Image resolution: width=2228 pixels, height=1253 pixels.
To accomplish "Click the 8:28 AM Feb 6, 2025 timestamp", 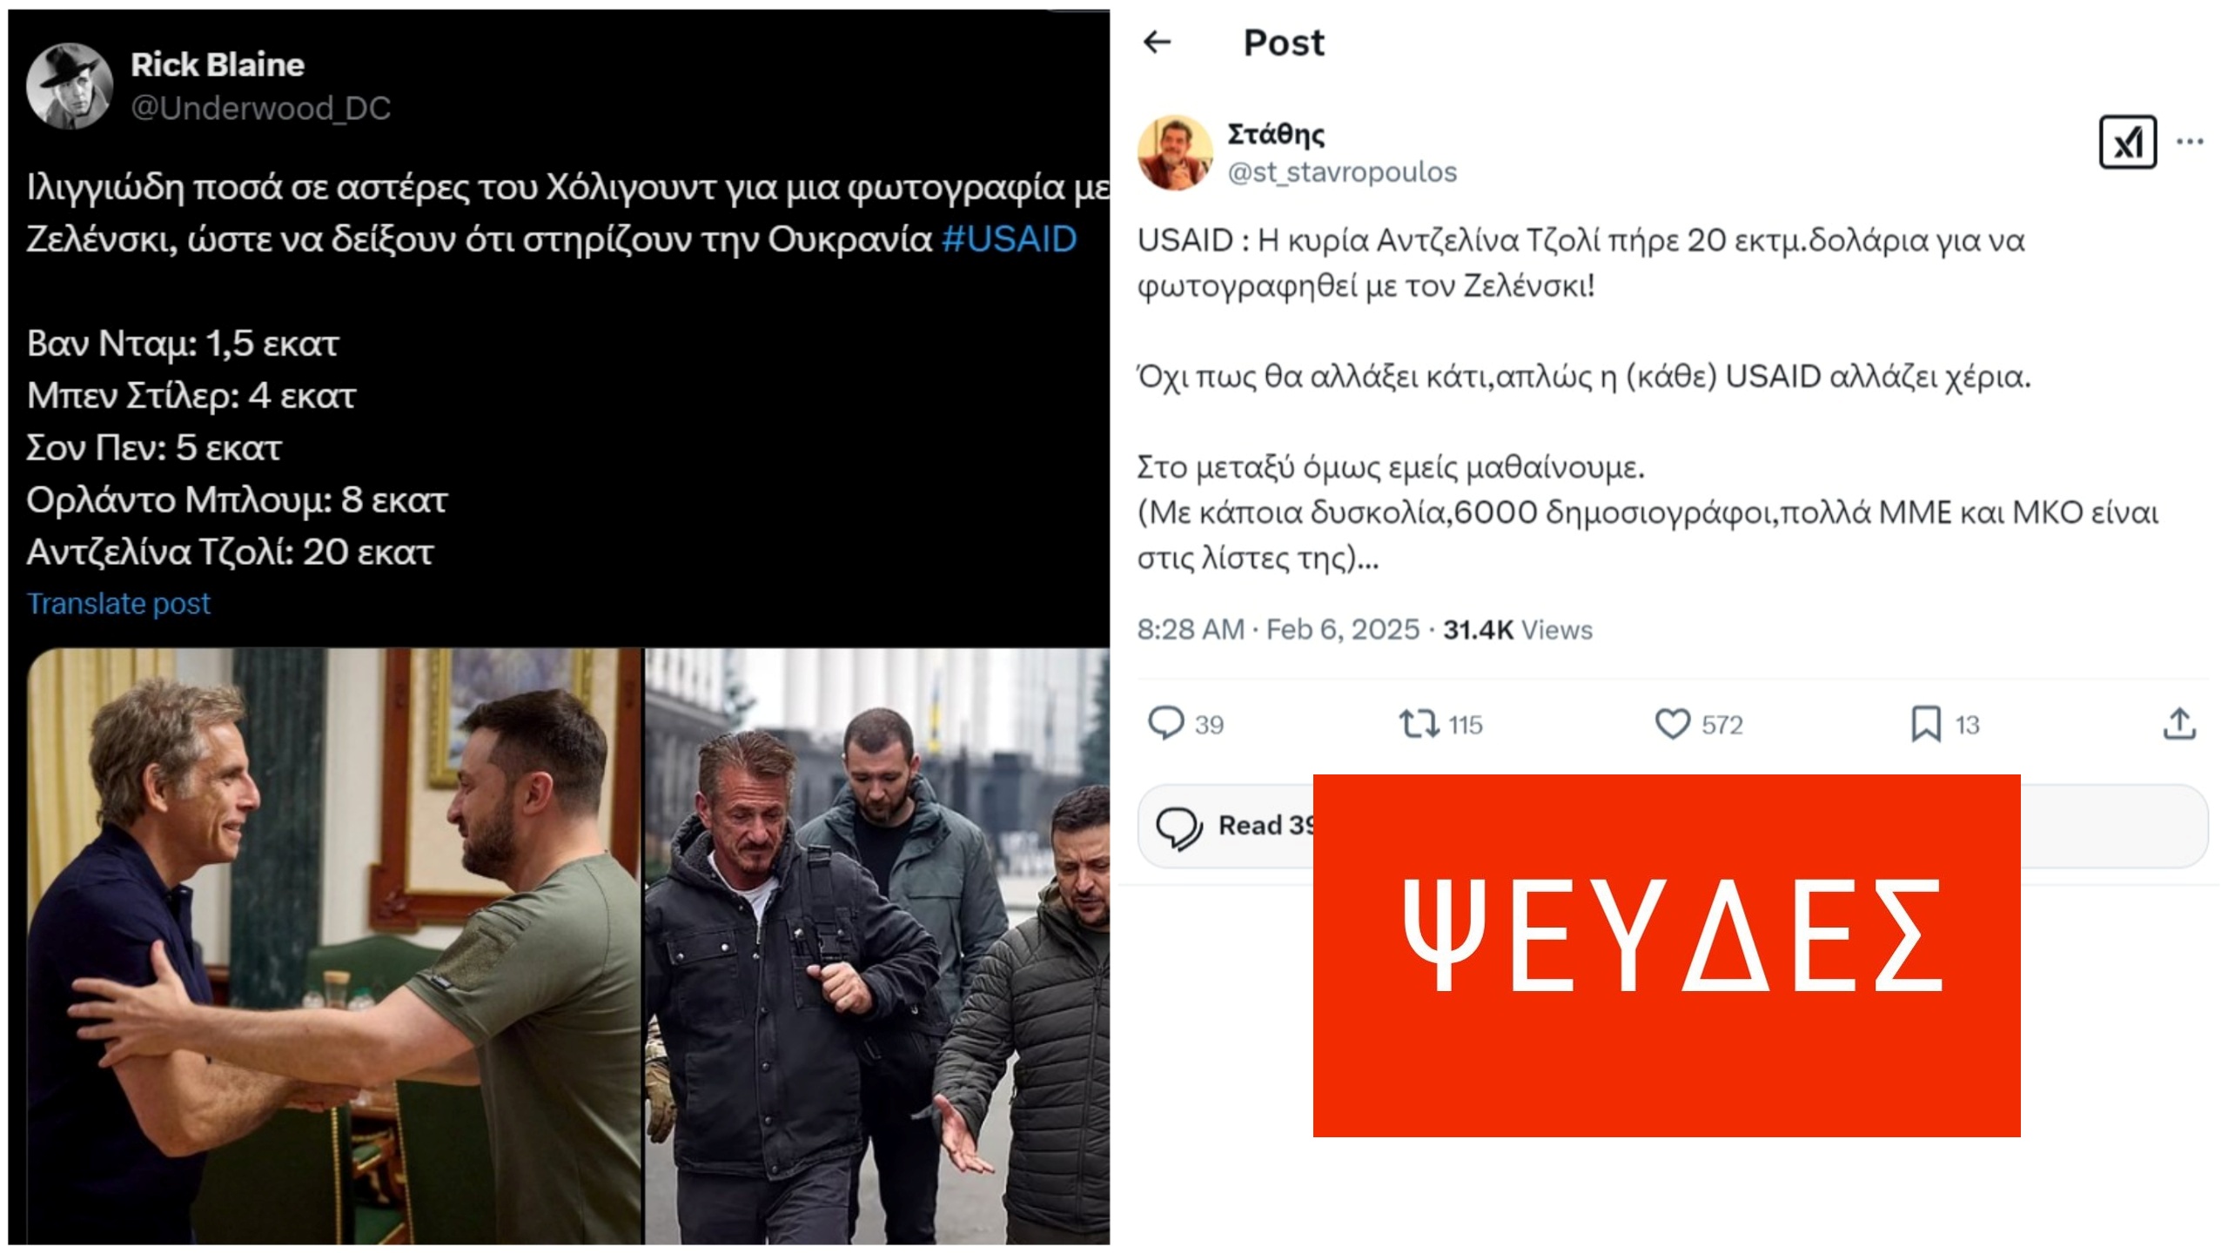I will click(1278, 629).
